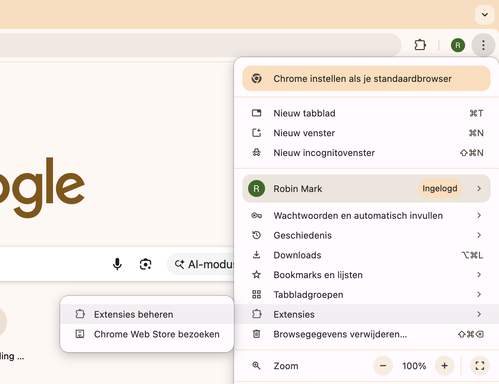
Task: Click Chrome instellen als je standaardbrowser
Action: 362,78
